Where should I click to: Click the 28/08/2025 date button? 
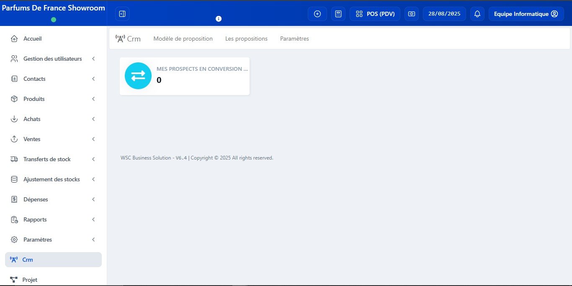click(444, 14)
